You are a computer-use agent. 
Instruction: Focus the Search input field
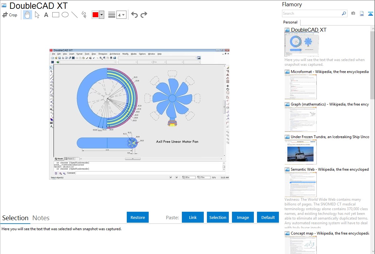tap(312, 13)
